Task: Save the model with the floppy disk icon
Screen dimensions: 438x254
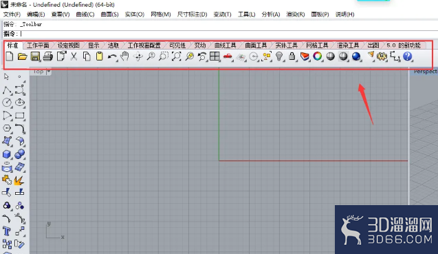Action: (35, 56)
